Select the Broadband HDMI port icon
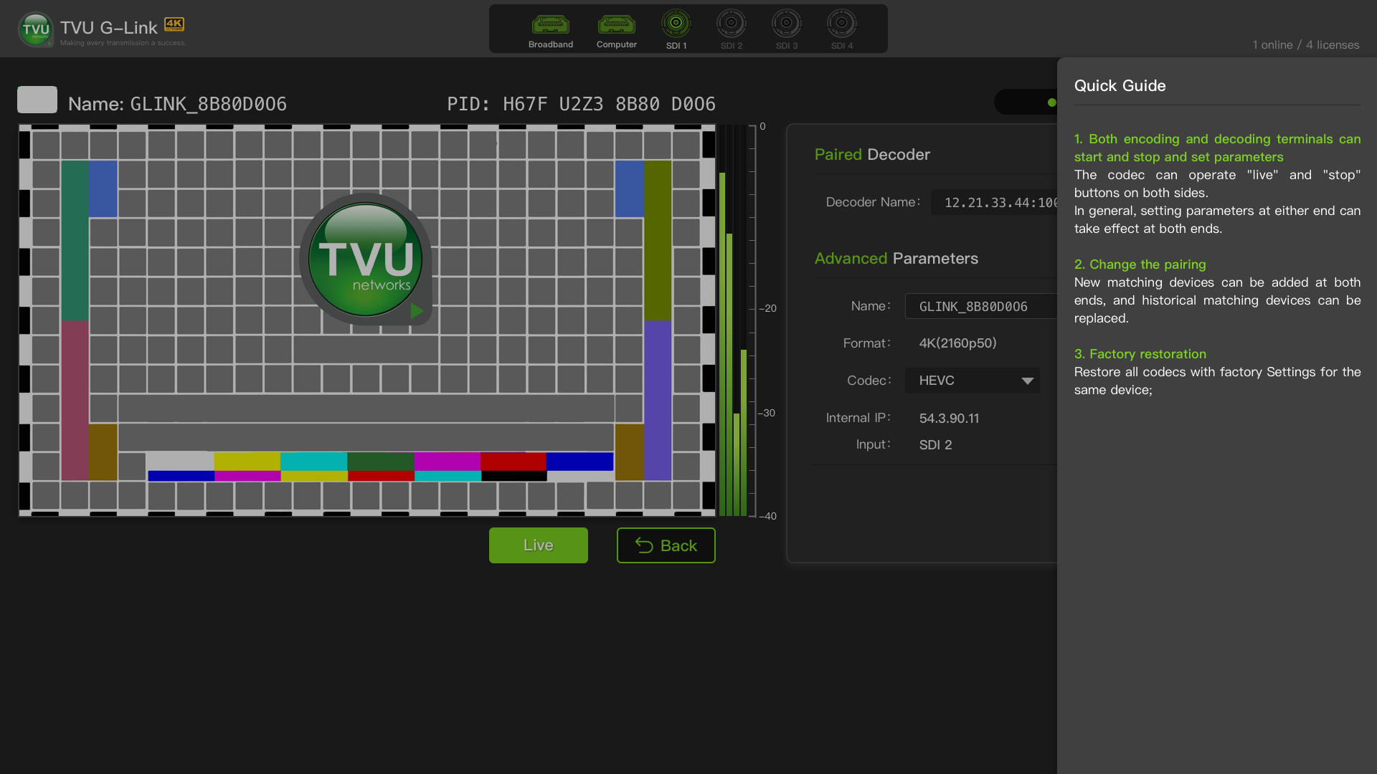The width and height of the screenshot is (1377, 774). point(550,25)
